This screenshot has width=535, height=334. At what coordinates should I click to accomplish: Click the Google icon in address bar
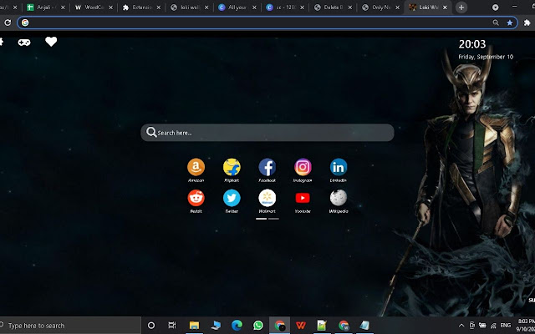(25, 23)
